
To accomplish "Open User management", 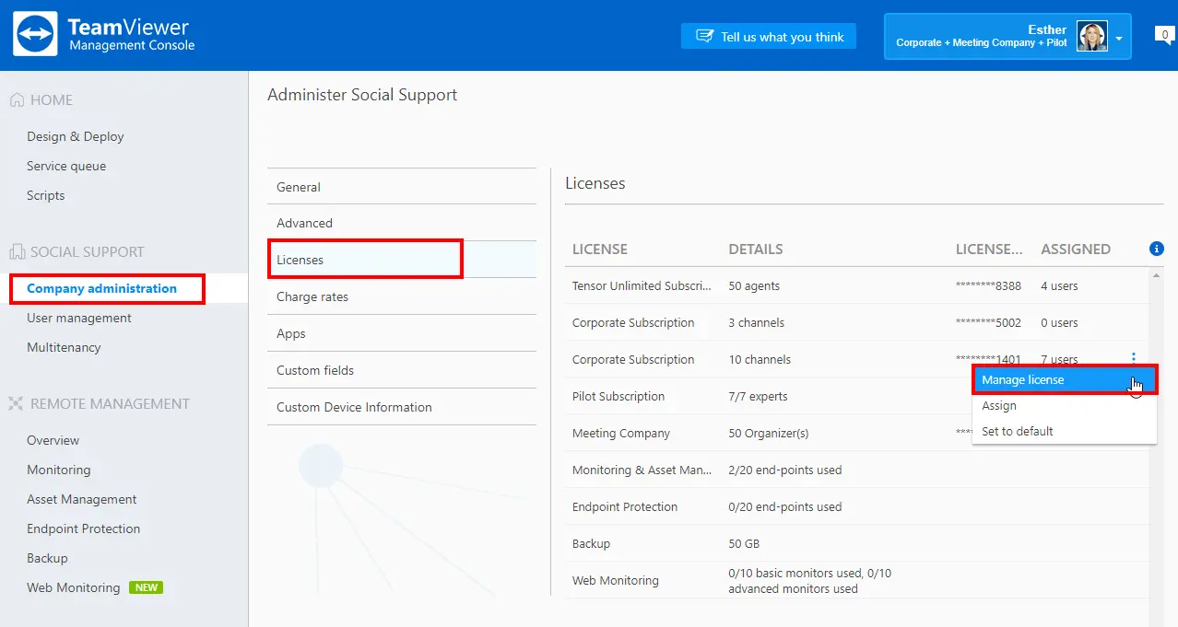I will pos(79,318).
